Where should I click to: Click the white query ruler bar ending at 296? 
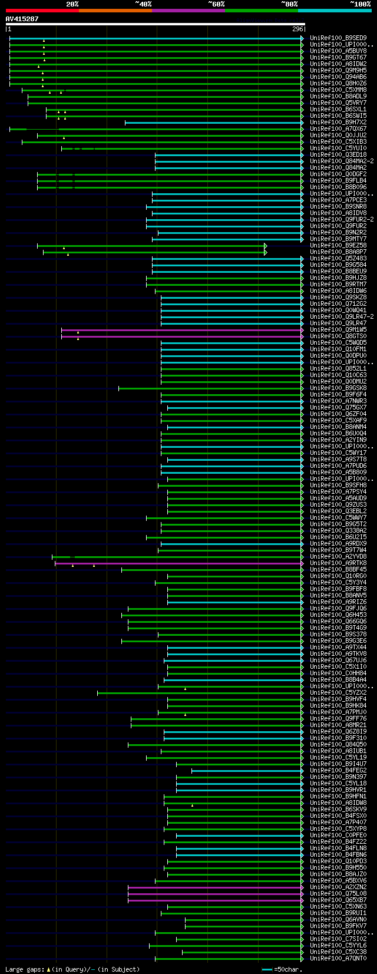155,24
